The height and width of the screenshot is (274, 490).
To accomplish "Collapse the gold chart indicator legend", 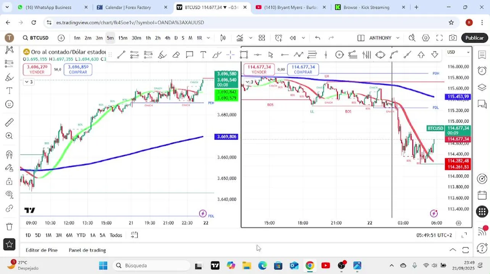I will pyautogui.click(x=29, y=82).
